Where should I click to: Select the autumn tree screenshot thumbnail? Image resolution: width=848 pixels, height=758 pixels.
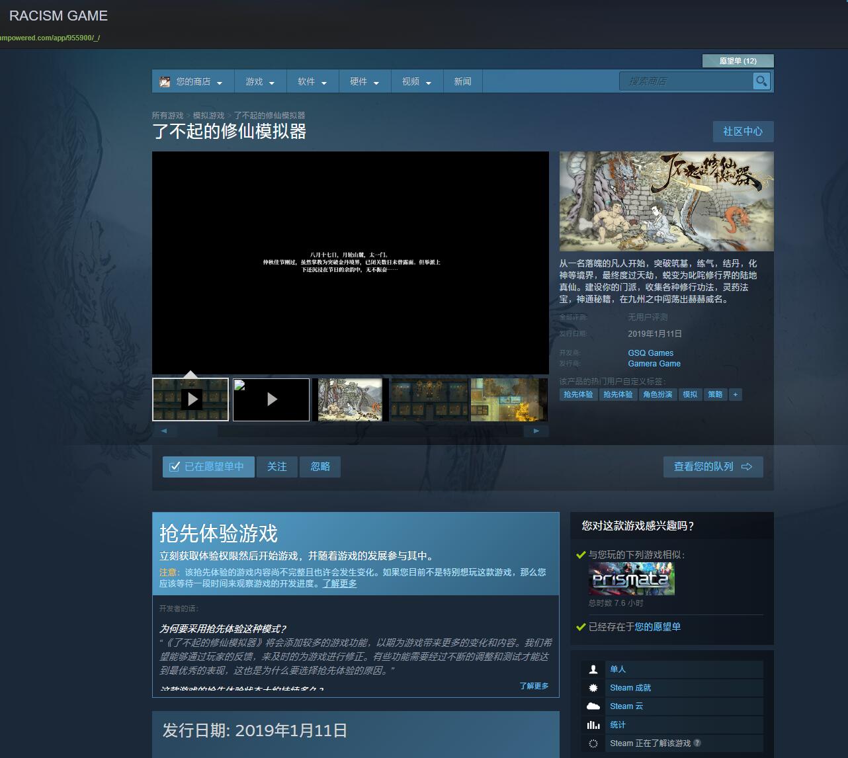[509, 400]
